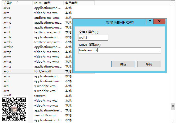
Task: Click the help question mark button
Action: pos(150,22)
